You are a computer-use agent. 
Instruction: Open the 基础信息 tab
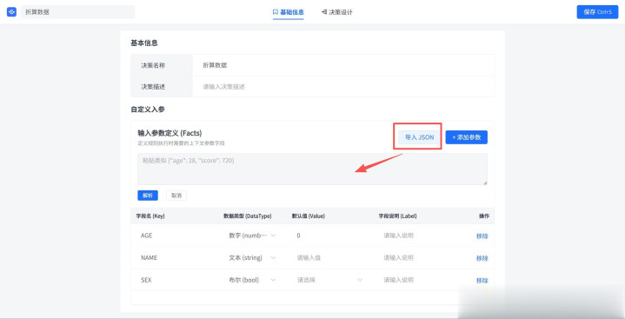(289, 12)
